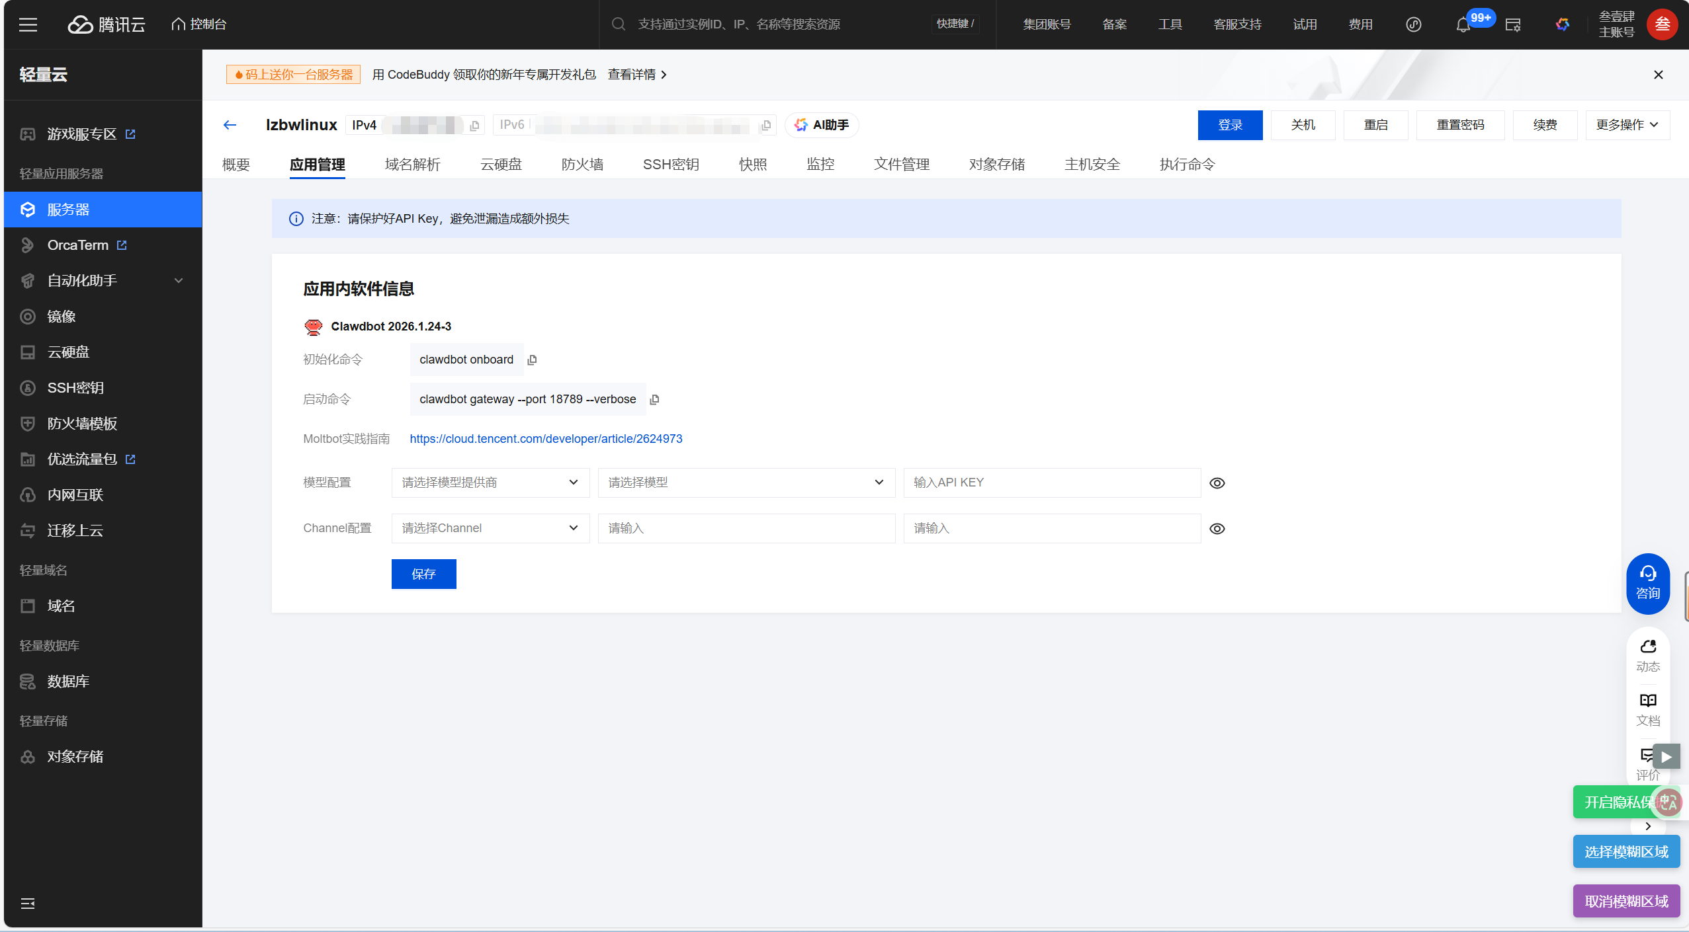Switch to the 防火墙 tab

pyautogui.click(x=582, y=165)
